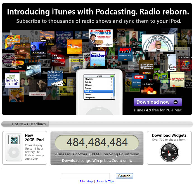Screen dimensions: 194x186
Task: Select the gears behind the ears artwork
Action: pyautogui.click(x=146, y=67)
